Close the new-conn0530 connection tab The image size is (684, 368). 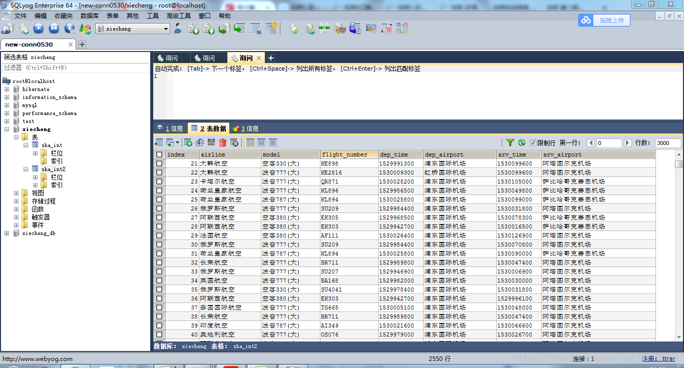[70, 44]
